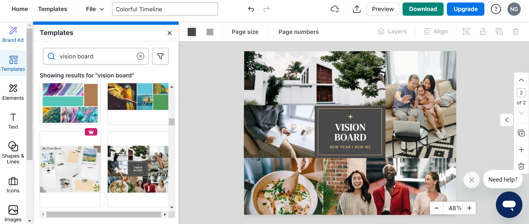Viewport: 529px width, 224px height.
Task: Undo the last action
Action: tap(251, 9)
